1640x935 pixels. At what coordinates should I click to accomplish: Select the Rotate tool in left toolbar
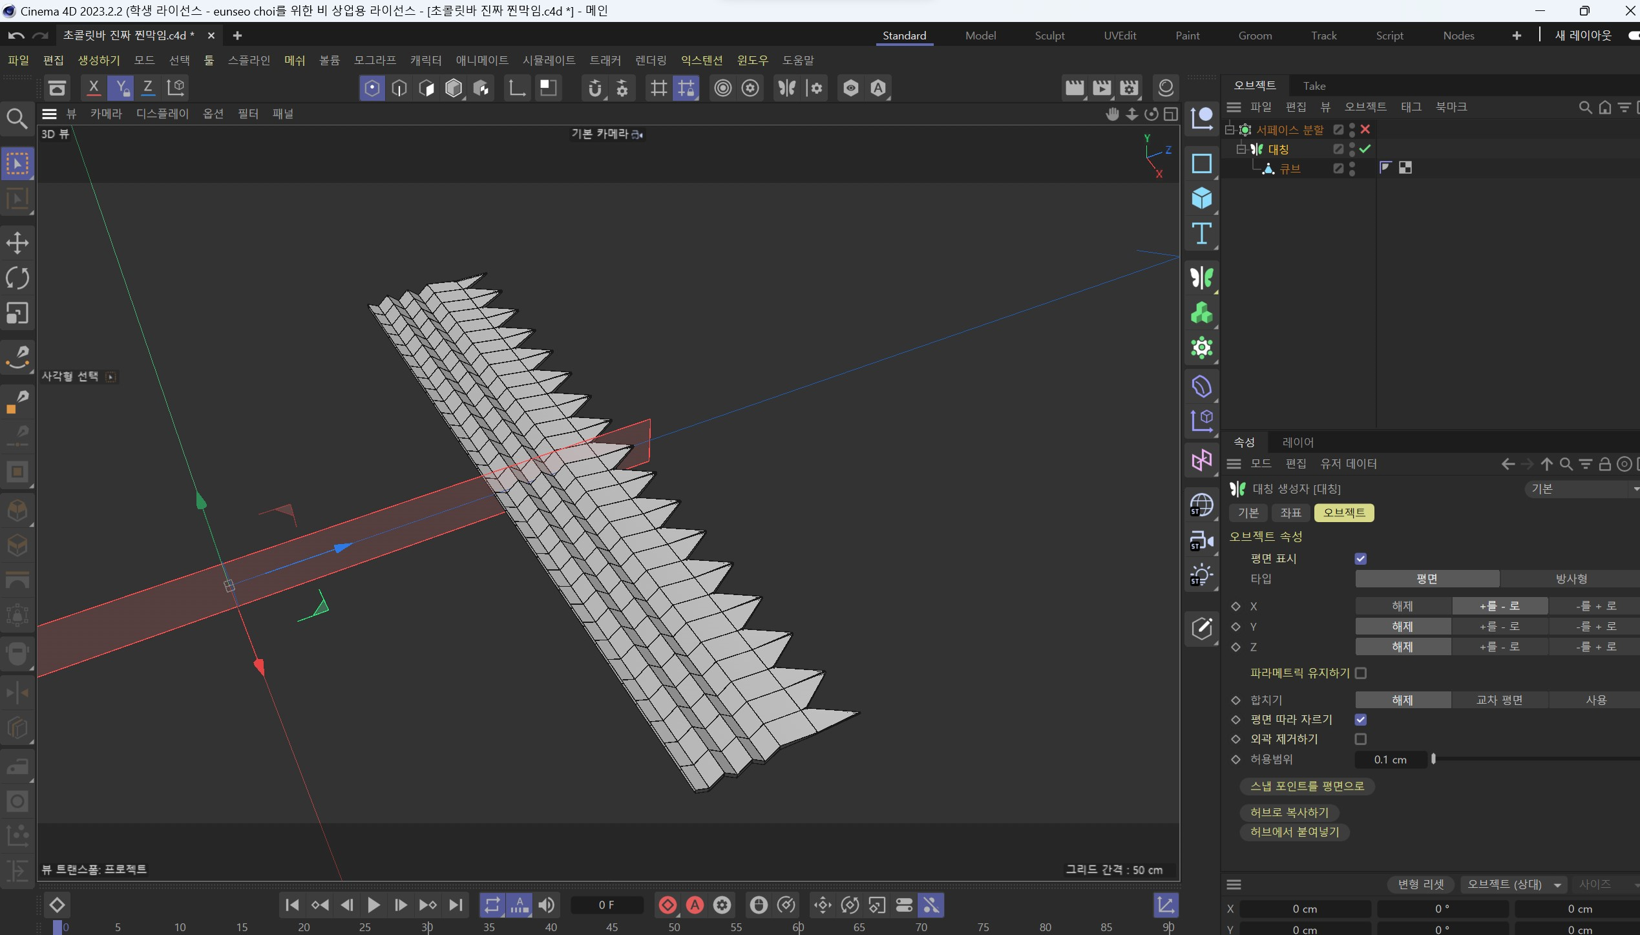click(x=17, y=278)
